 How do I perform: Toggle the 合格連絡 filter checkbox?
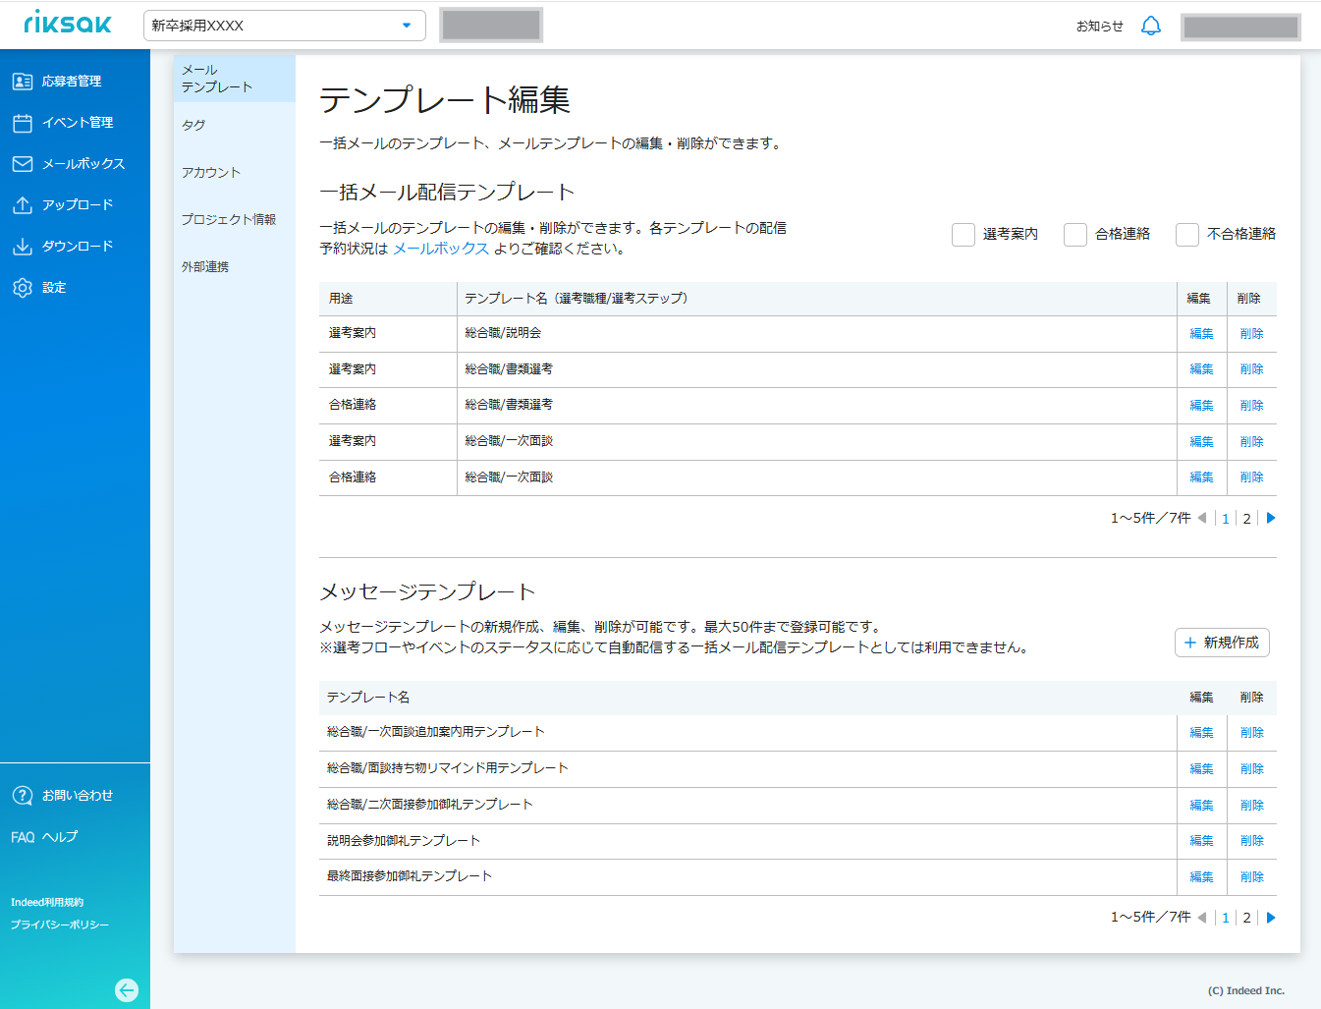[x=1075, y=234]
